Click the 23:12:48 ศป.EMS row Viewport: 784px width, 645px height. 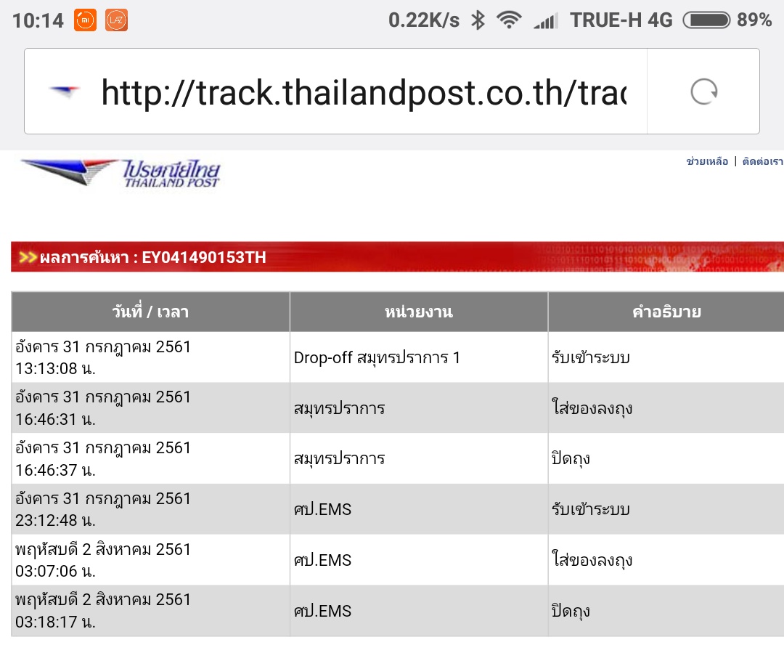coord(322,509)
